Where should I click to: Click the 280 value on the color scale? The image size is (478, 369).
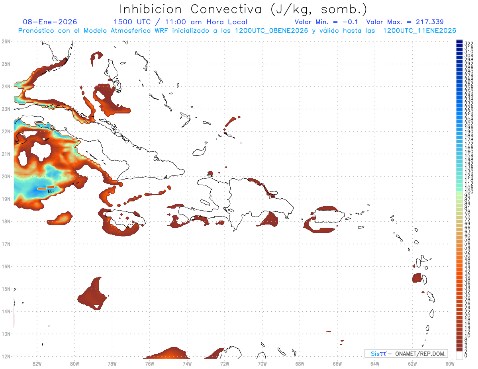click(469, 72)
